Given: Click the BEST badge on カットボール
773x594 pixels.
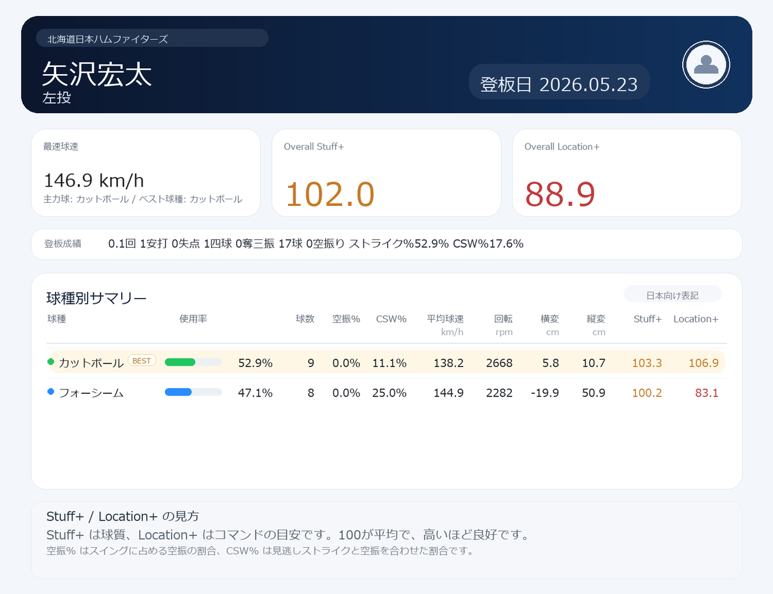Looking at the screenshot, I should coord(142,361).
